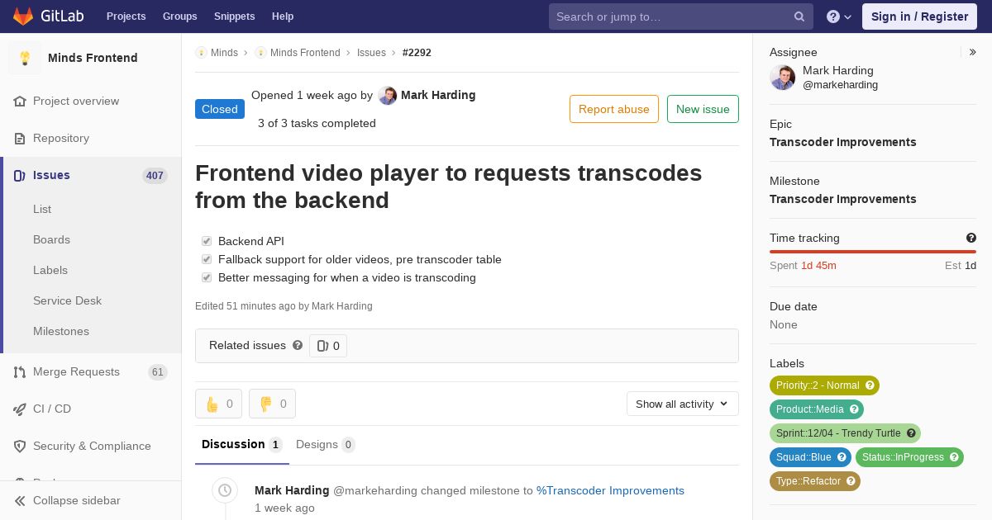Click the Closed status badge

(220, 109)
